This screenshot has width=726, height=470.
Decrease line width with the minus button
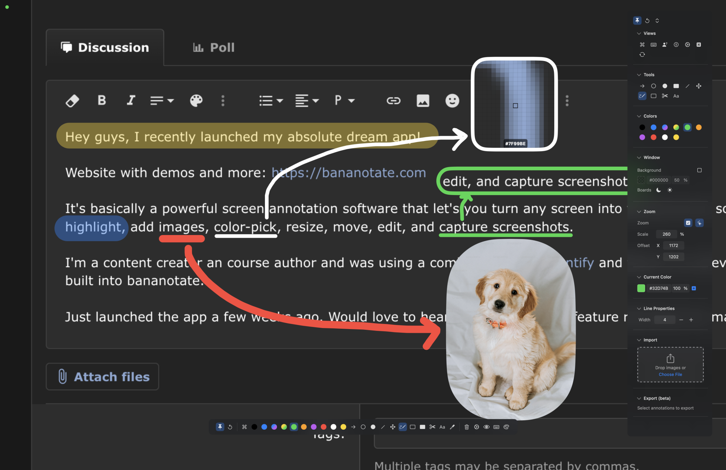click(x=681, y=320)
